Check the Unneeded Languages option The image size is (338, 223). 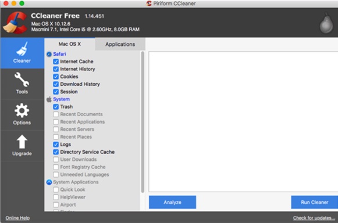tap(56, 175)
